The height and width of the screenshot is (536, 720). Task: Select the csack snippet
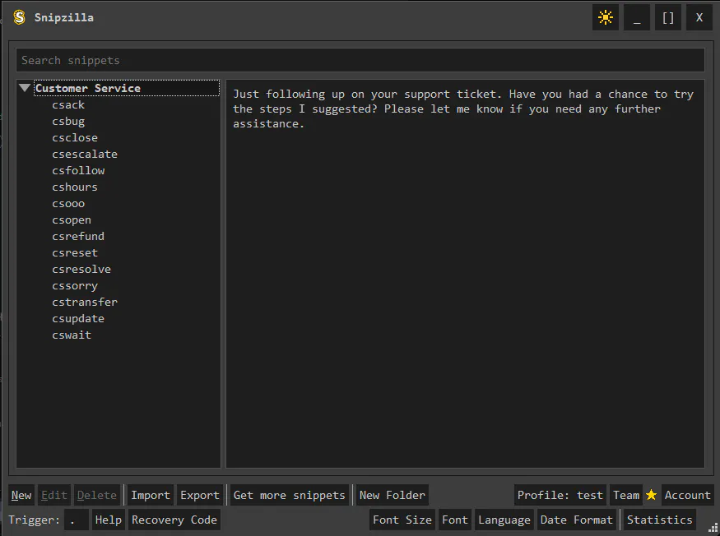68,104
